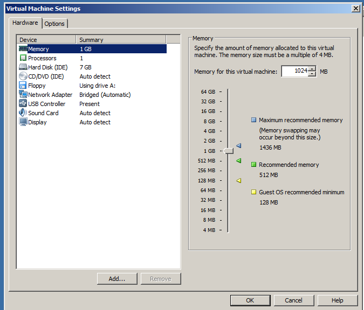Image resolution: width=364 pixels, height=310 pixels.
Task: Click the Device column header
Action: [x=46, y=40]
